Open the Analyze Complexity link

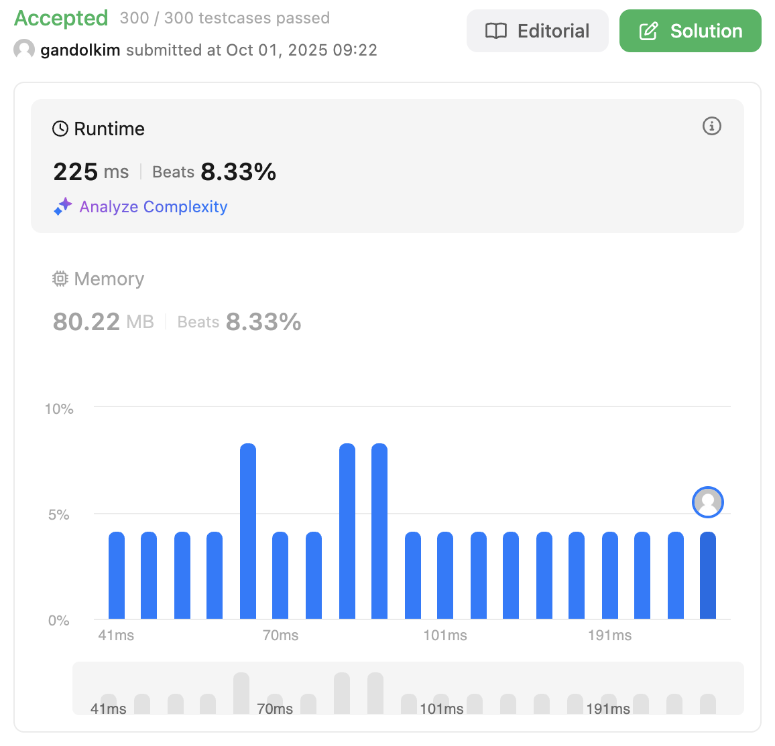coord(154,206)
